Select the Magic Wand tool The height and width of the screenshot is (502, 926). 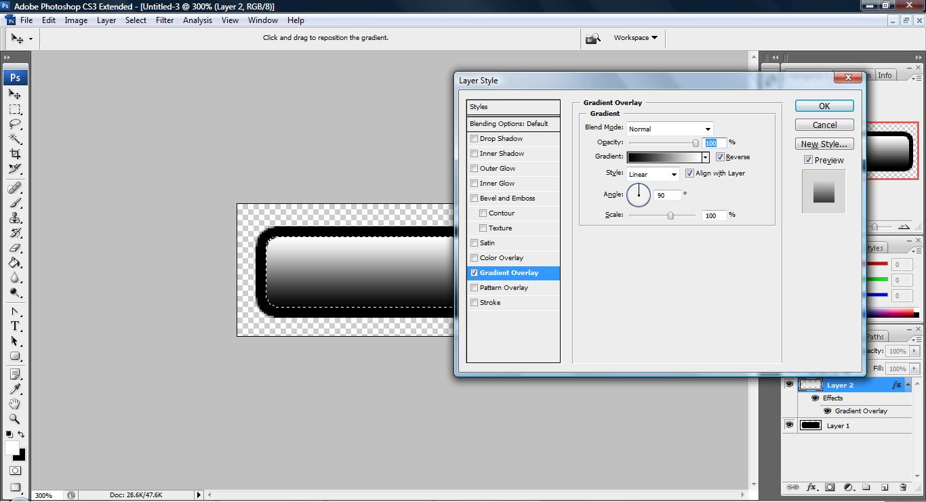point(15,139)
